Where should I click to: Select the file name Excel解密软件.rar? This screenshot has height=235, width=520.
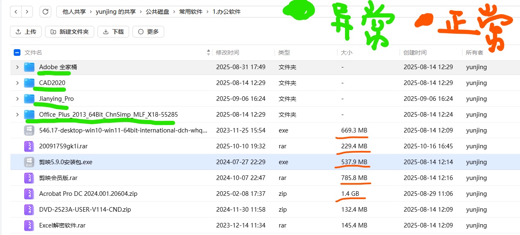click(x=62, y=225)
